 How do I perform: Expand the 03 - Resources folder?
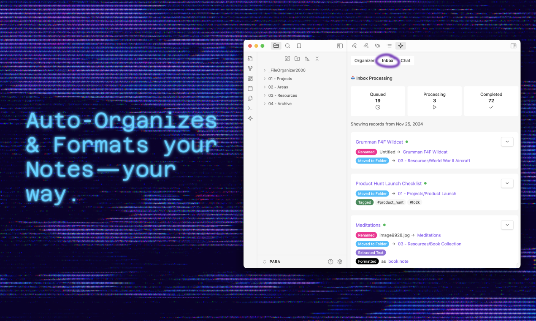264,95
